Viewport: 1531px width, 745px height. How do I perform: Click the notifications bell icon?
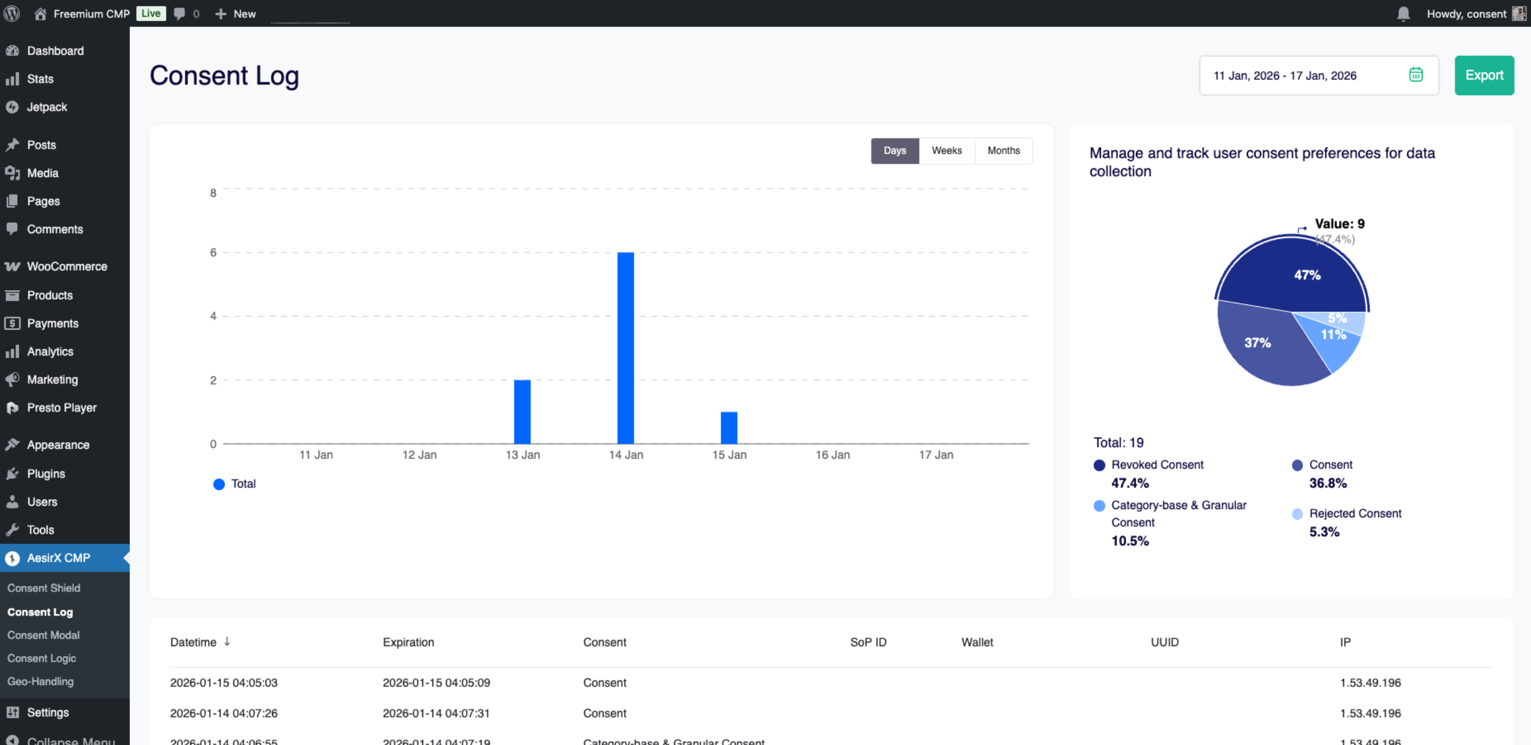(x=1403, y=13)
